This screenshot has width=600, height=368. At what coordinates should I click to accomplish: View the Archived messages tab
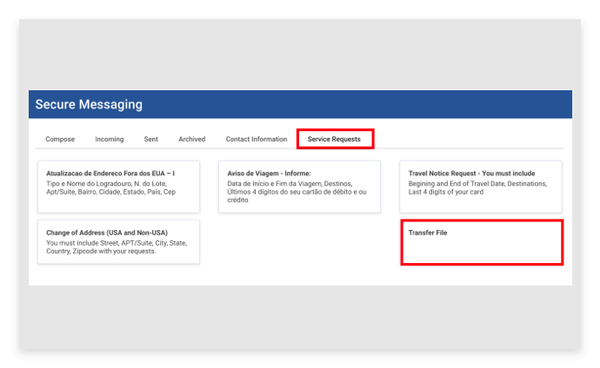[x=191, y=139]
